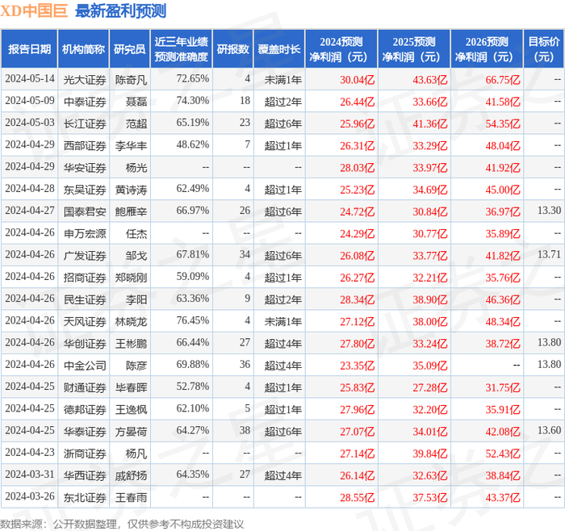Click research report count 36

click(x=245, y=364)
